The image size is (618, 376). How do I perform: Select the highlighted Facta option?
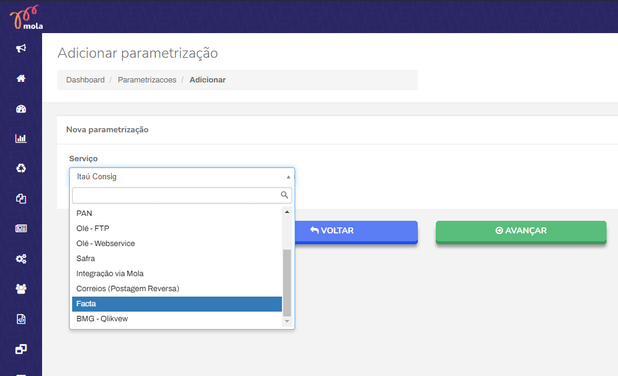tap(177, 304)
